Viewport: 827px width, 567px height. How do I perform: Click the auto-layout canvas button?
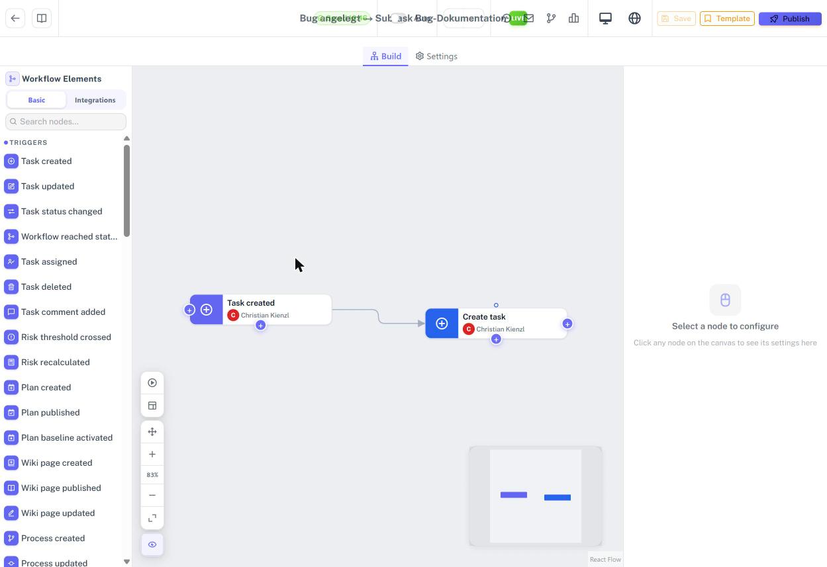click(x=152, y=406)
